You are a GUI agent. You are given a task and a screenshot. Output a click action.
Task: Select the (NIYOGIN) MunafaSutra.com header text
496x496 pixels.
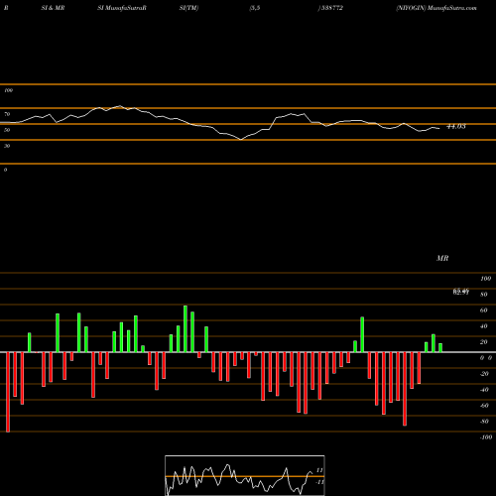coord(436,8)
